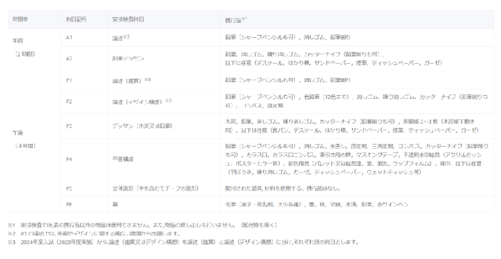Click the P4 line mentioning マスキングテープ
The width and height of the screenshot is (501, 259).
(354, 155)
